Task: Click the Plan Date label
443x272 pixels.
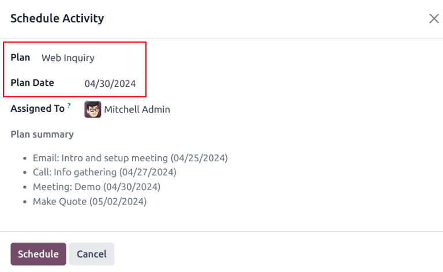Action: [32, 83]
